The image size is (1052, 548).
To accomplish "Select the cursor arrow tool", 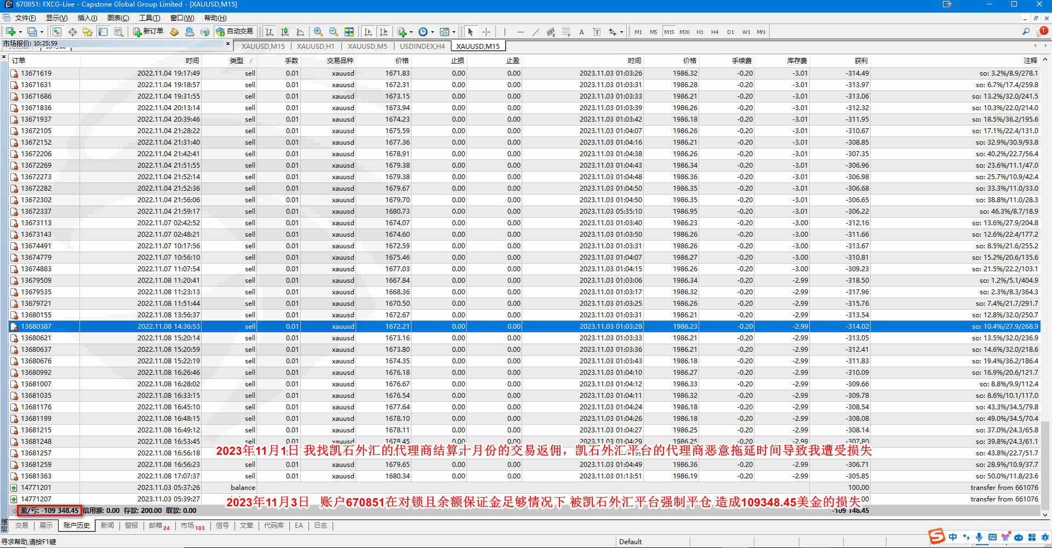I will click(470, 32).
